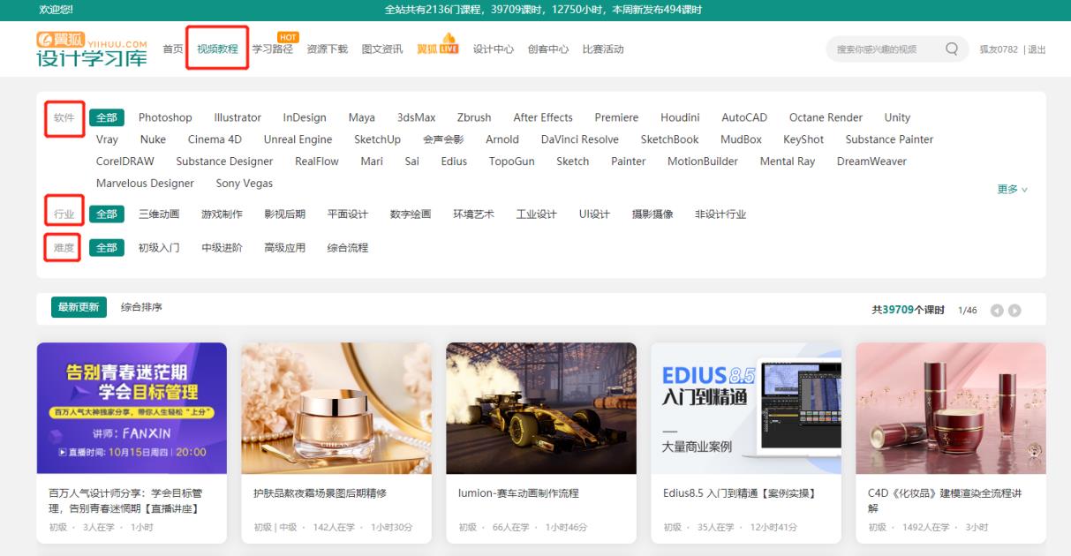
Task: Filter industry by 影视后期
Action: [284, 214]
